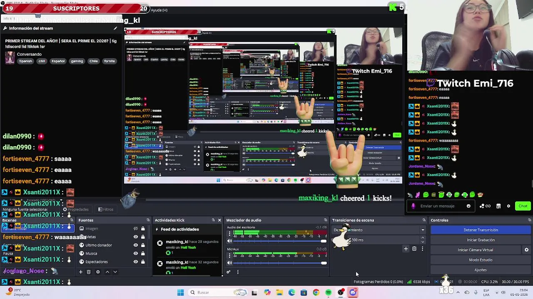Undock the Fuentes panel
Image resolution: width=533 pixels, height=299 pixels.
coord(148,220)
